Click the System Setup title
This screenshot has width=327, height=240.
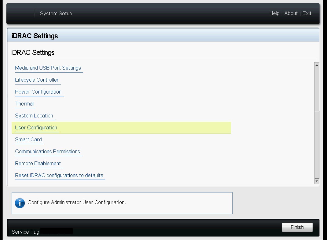(x=56, y=14)
